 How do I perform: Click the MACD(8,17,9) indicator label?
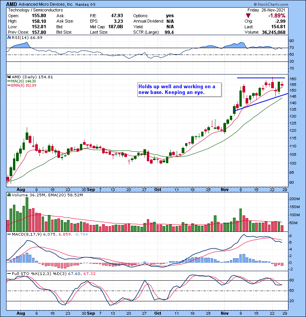27,235
